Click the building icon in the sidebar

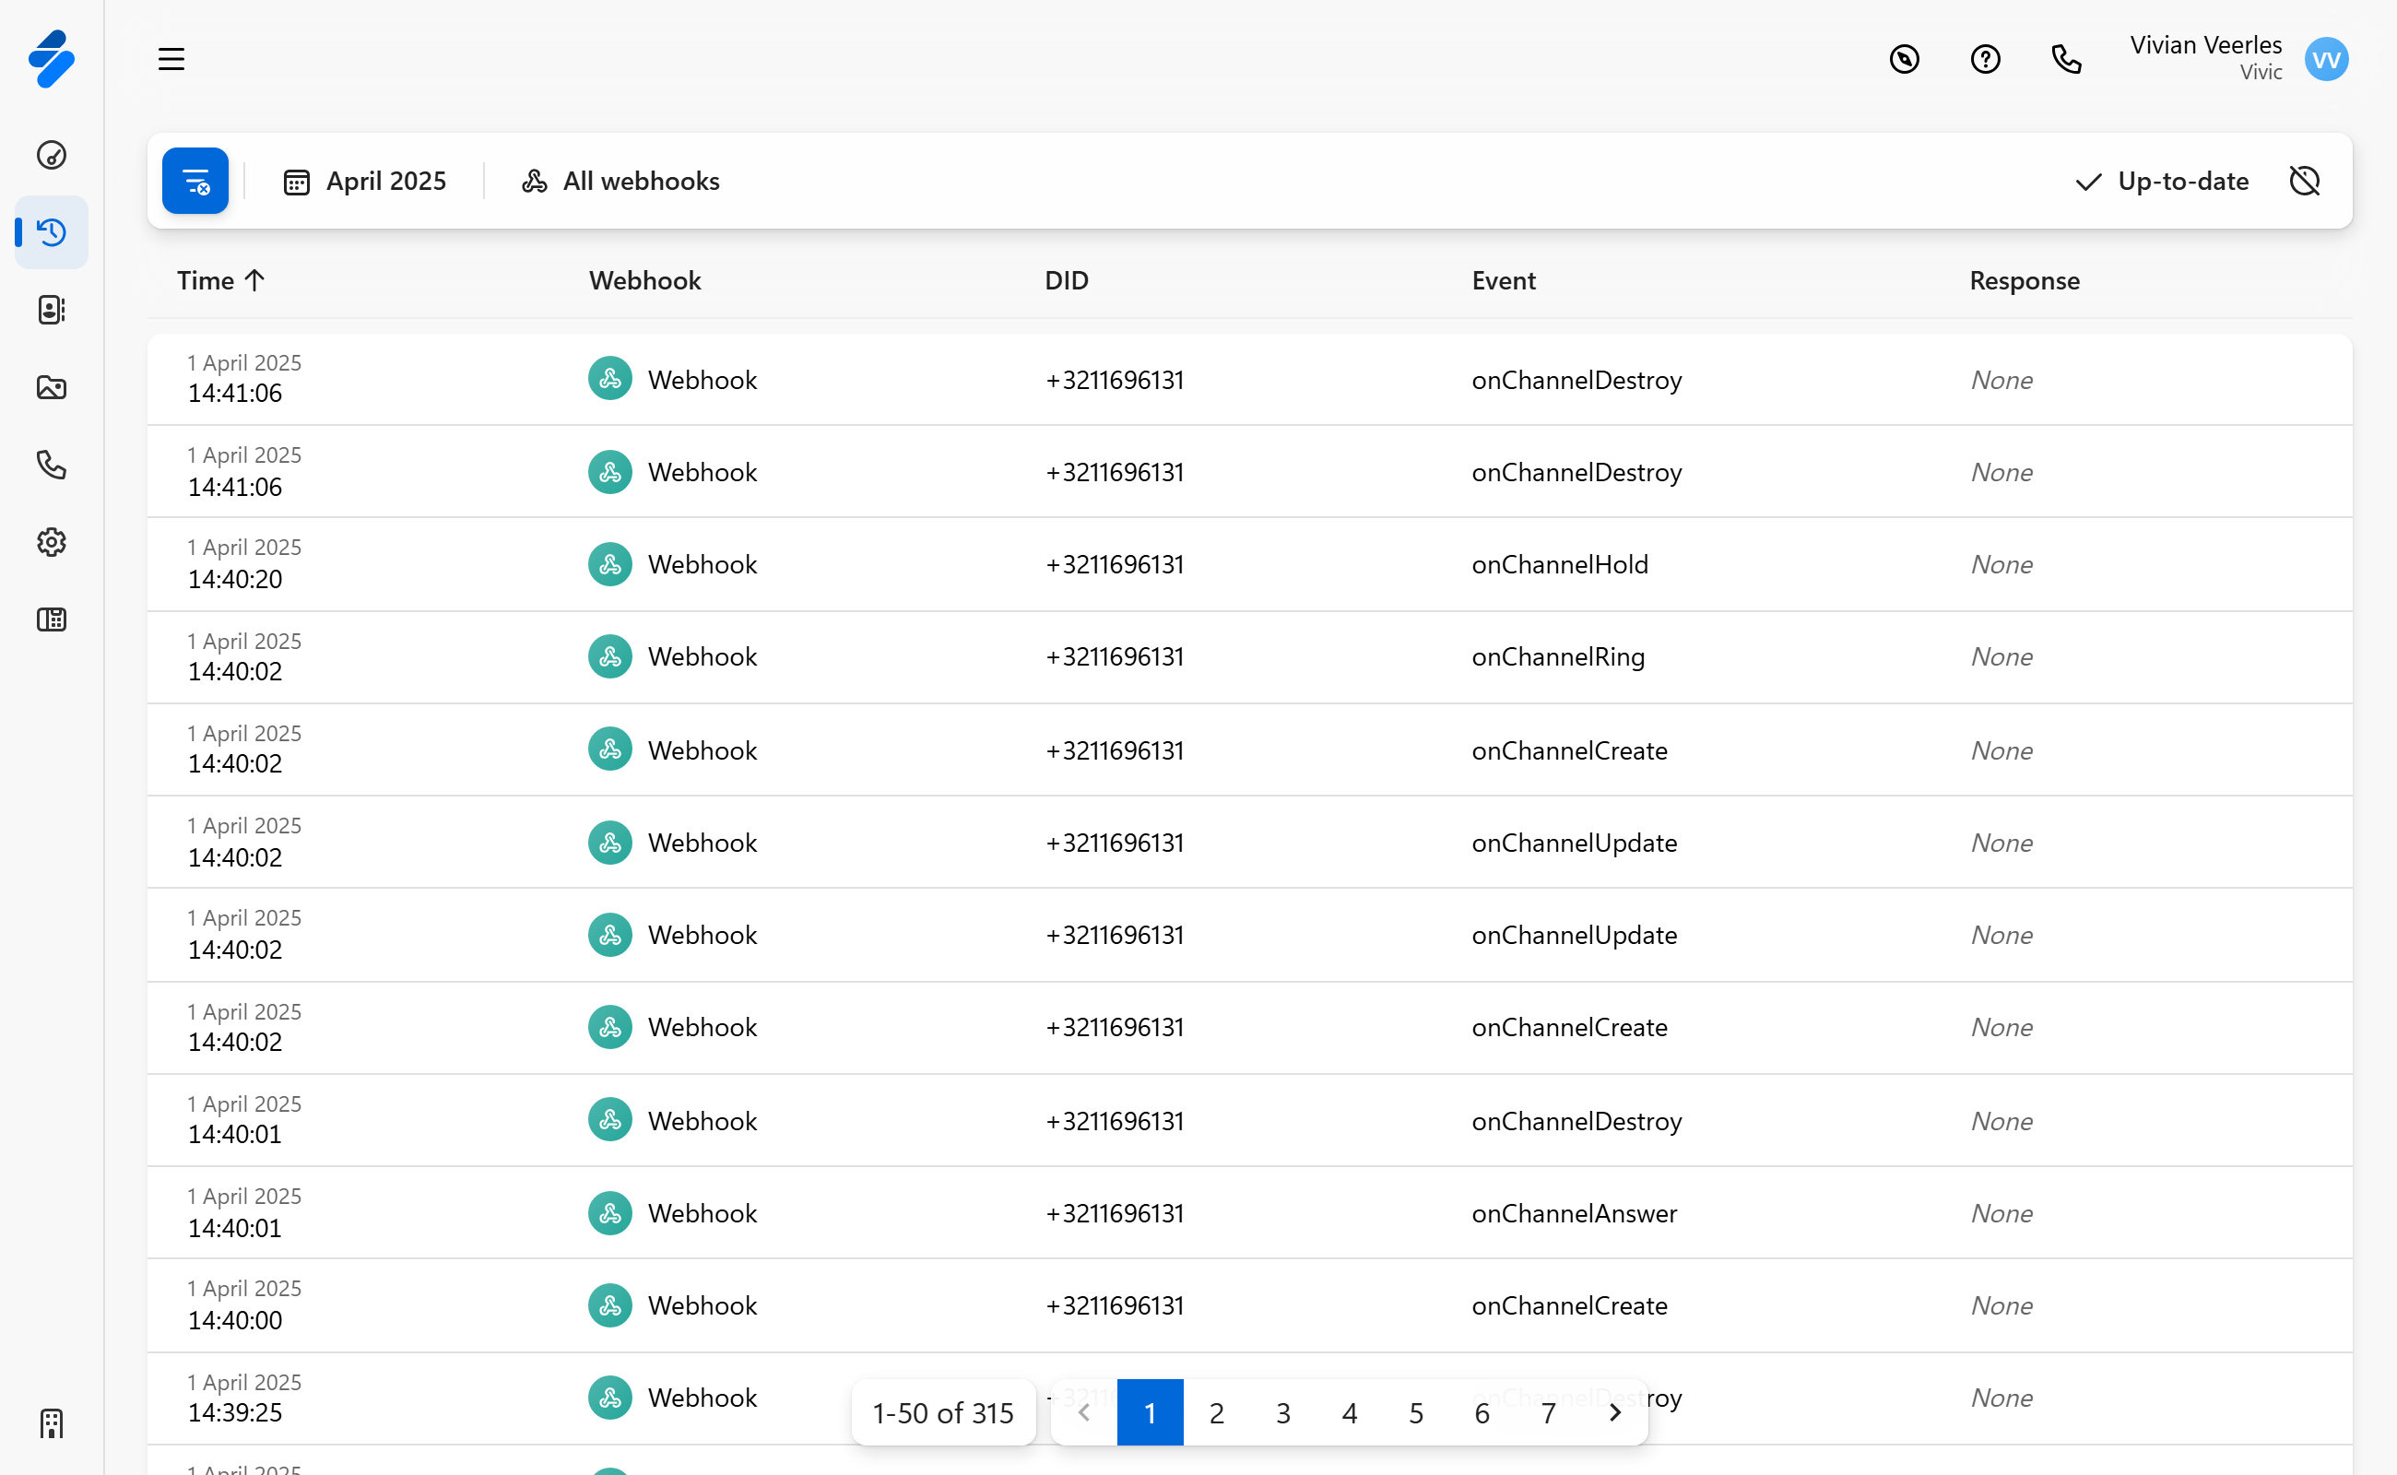coord(52,1423)
